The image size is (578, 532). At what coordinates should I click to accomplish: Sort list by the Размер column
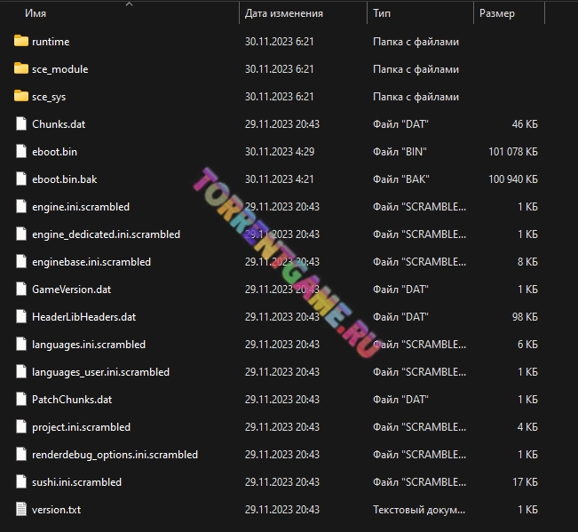tap(496, 13)
